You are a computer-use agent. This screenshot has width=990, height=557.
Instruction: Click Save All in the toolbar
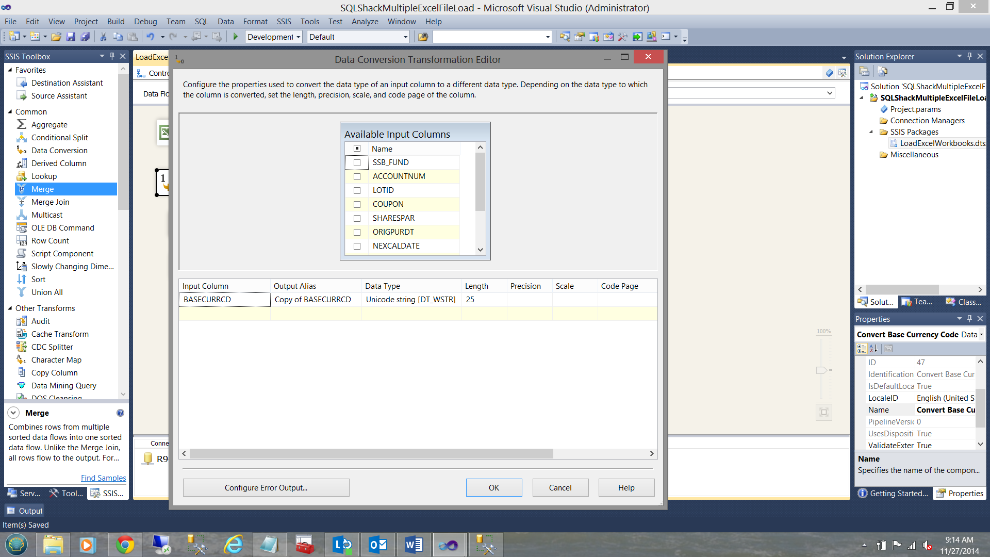click(x=86, y=37)
